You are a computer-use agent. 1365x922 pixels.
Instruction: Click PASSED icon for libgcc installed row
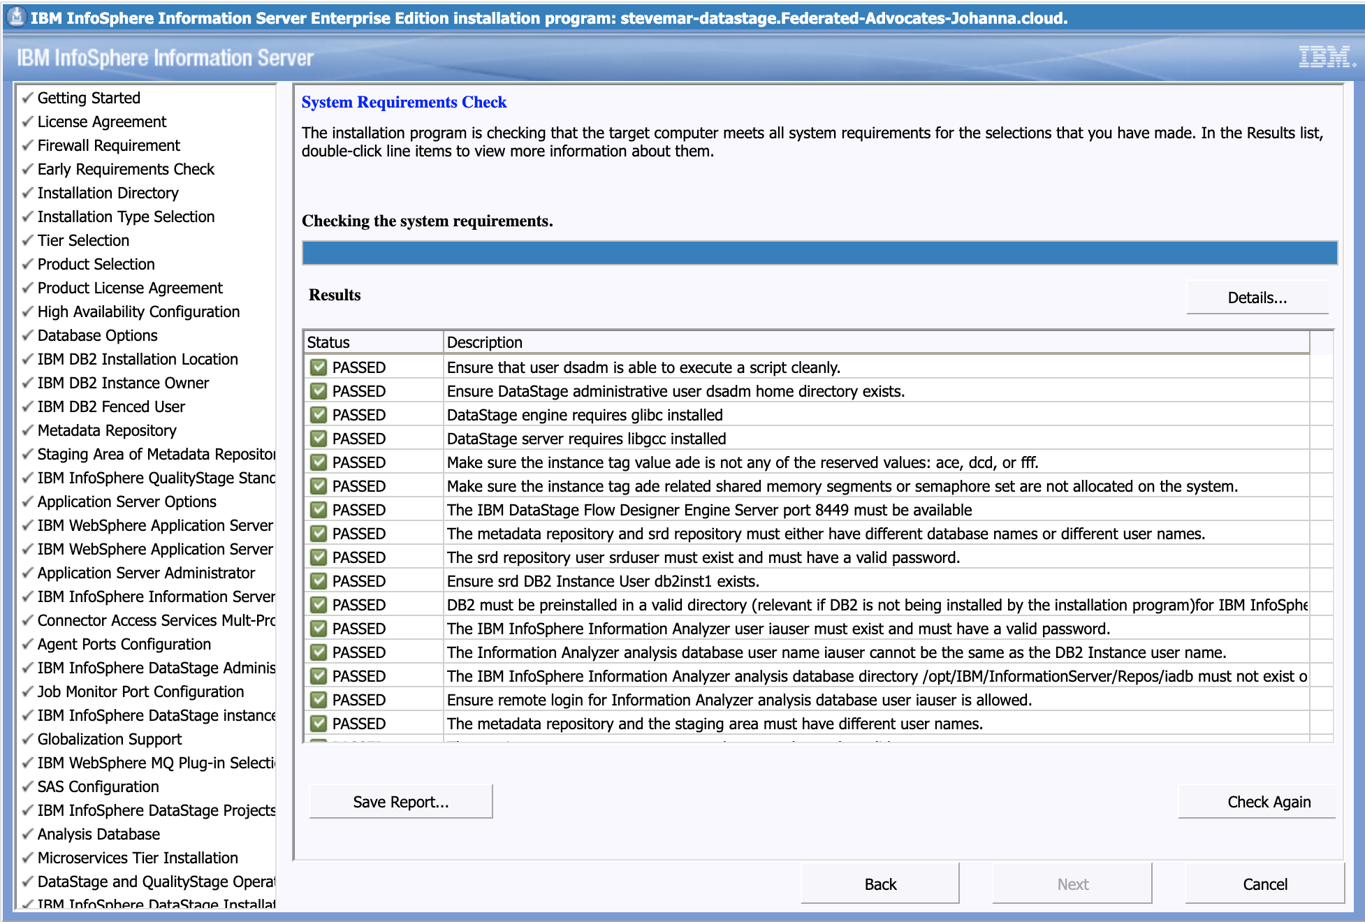(x=319, y=439)
